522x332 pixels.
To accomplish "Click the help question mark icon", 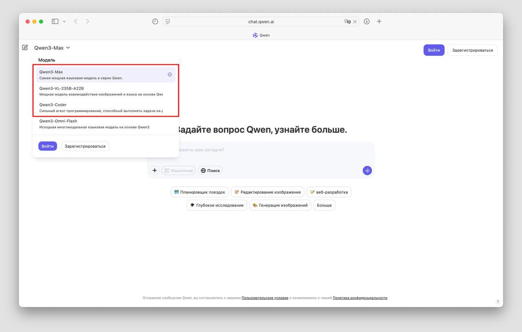I will coord(498,302).
